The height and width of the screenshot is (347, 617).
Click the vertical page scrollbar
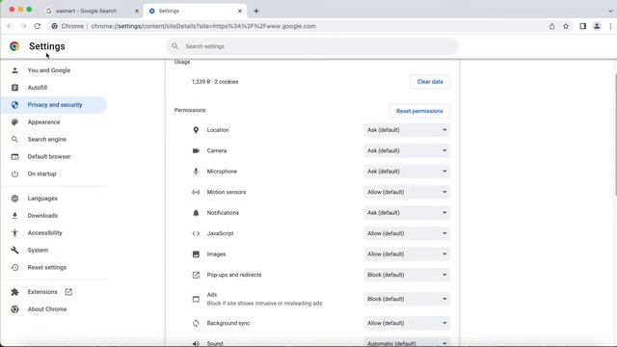tap(615, 134)
